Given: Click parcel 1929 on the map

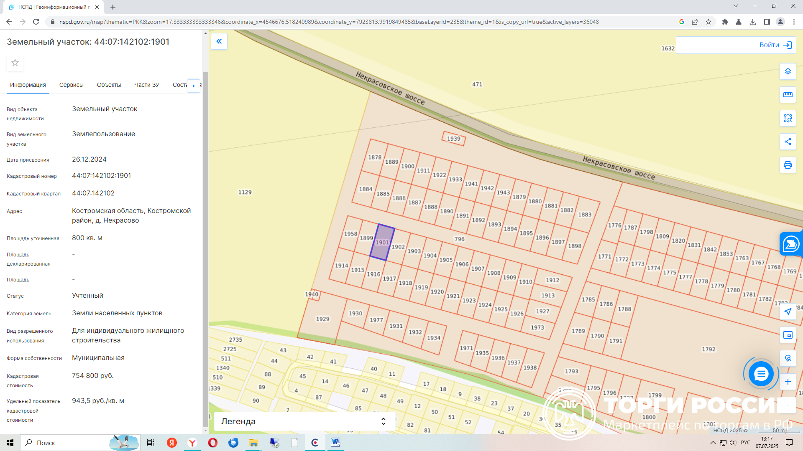Looking at the screenshot, I should click(322, 319).
